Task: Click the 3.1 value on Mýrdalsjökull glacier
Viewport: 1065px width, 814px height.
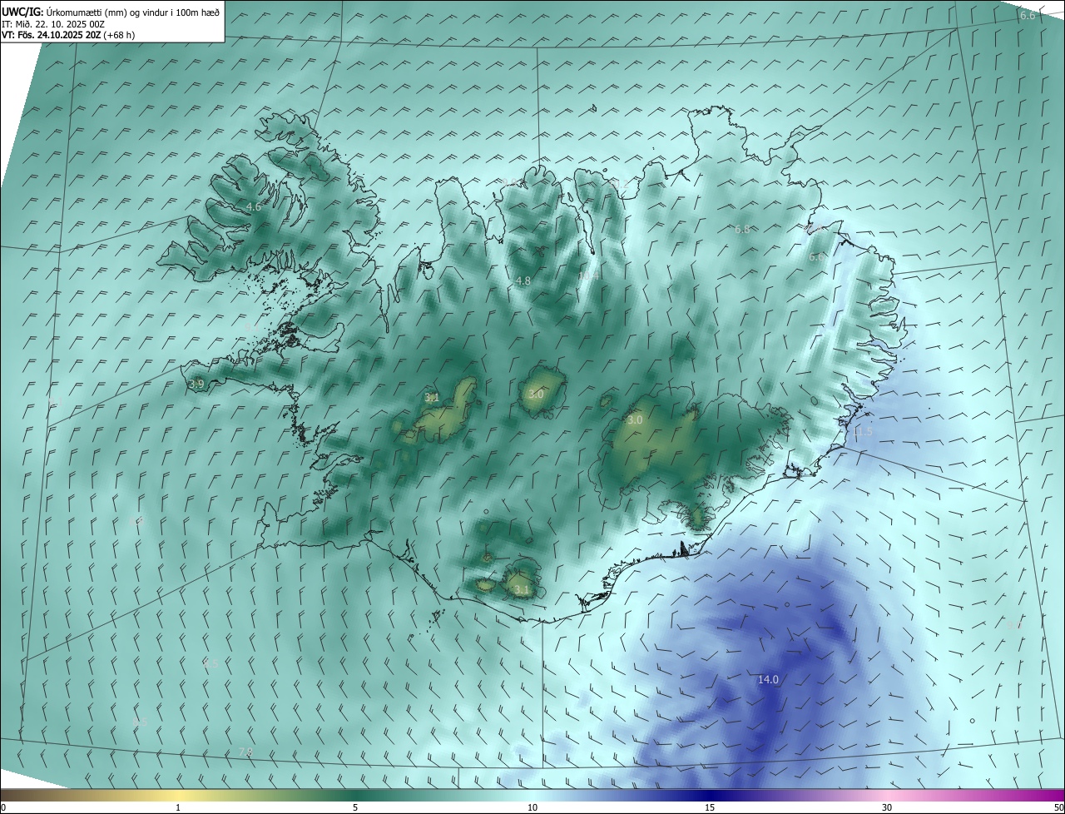Action: coord(522,589)
